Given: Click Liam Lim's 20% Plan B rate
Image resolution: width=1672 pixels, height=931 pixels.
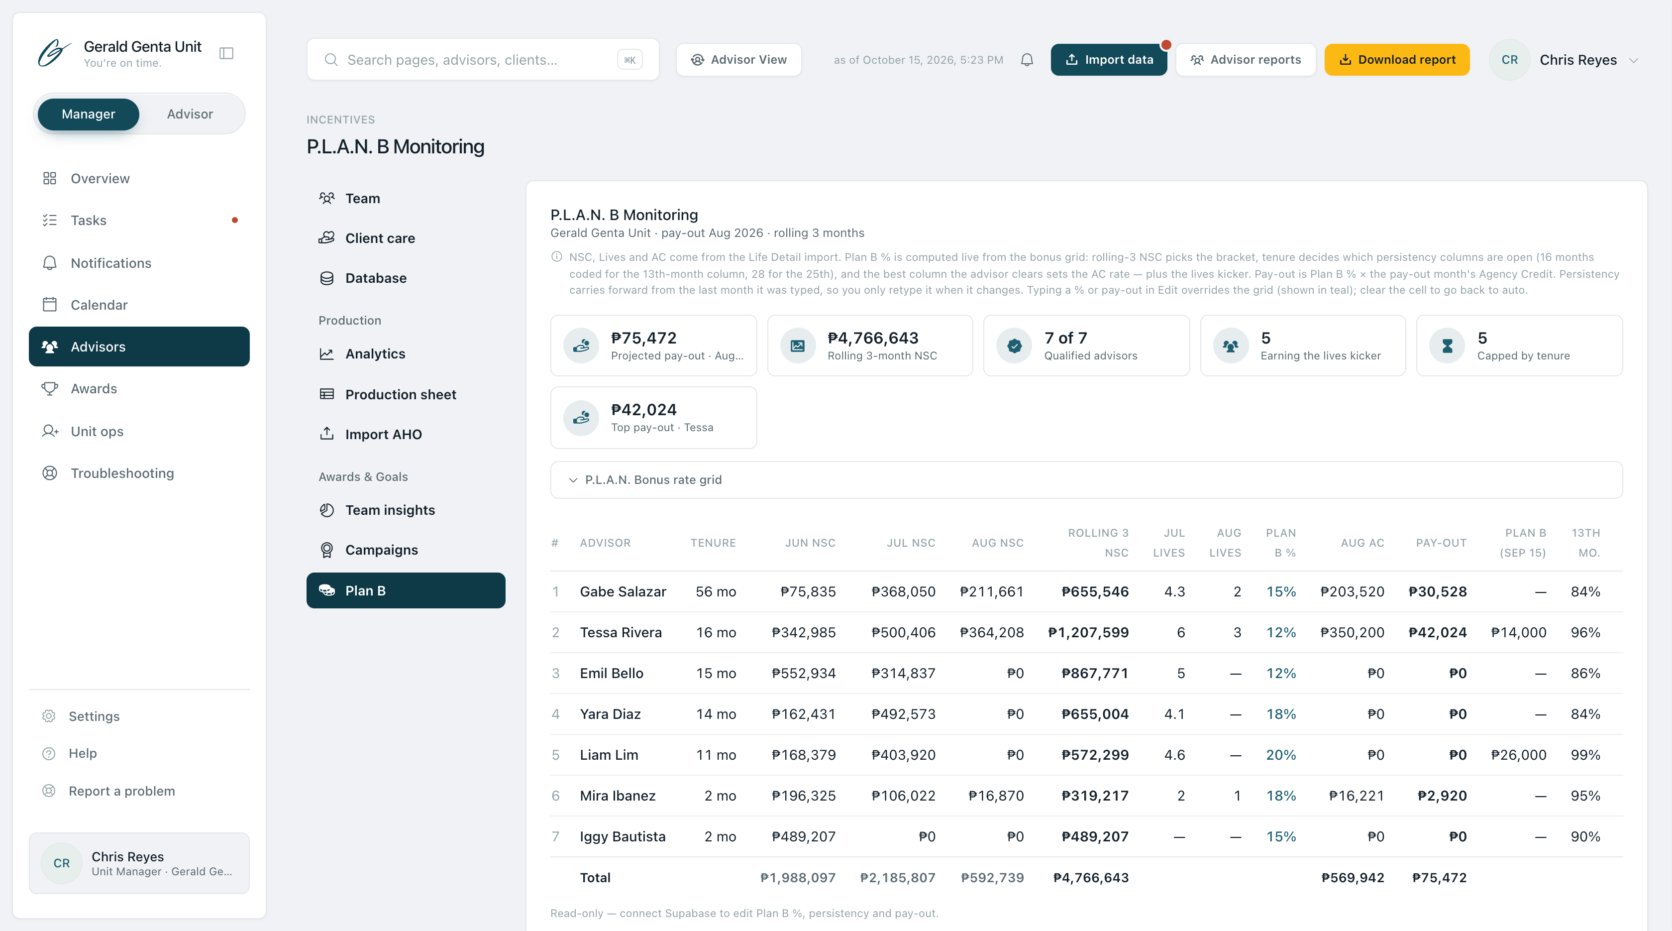Looking at the screenshot, I should (1280, 755).
